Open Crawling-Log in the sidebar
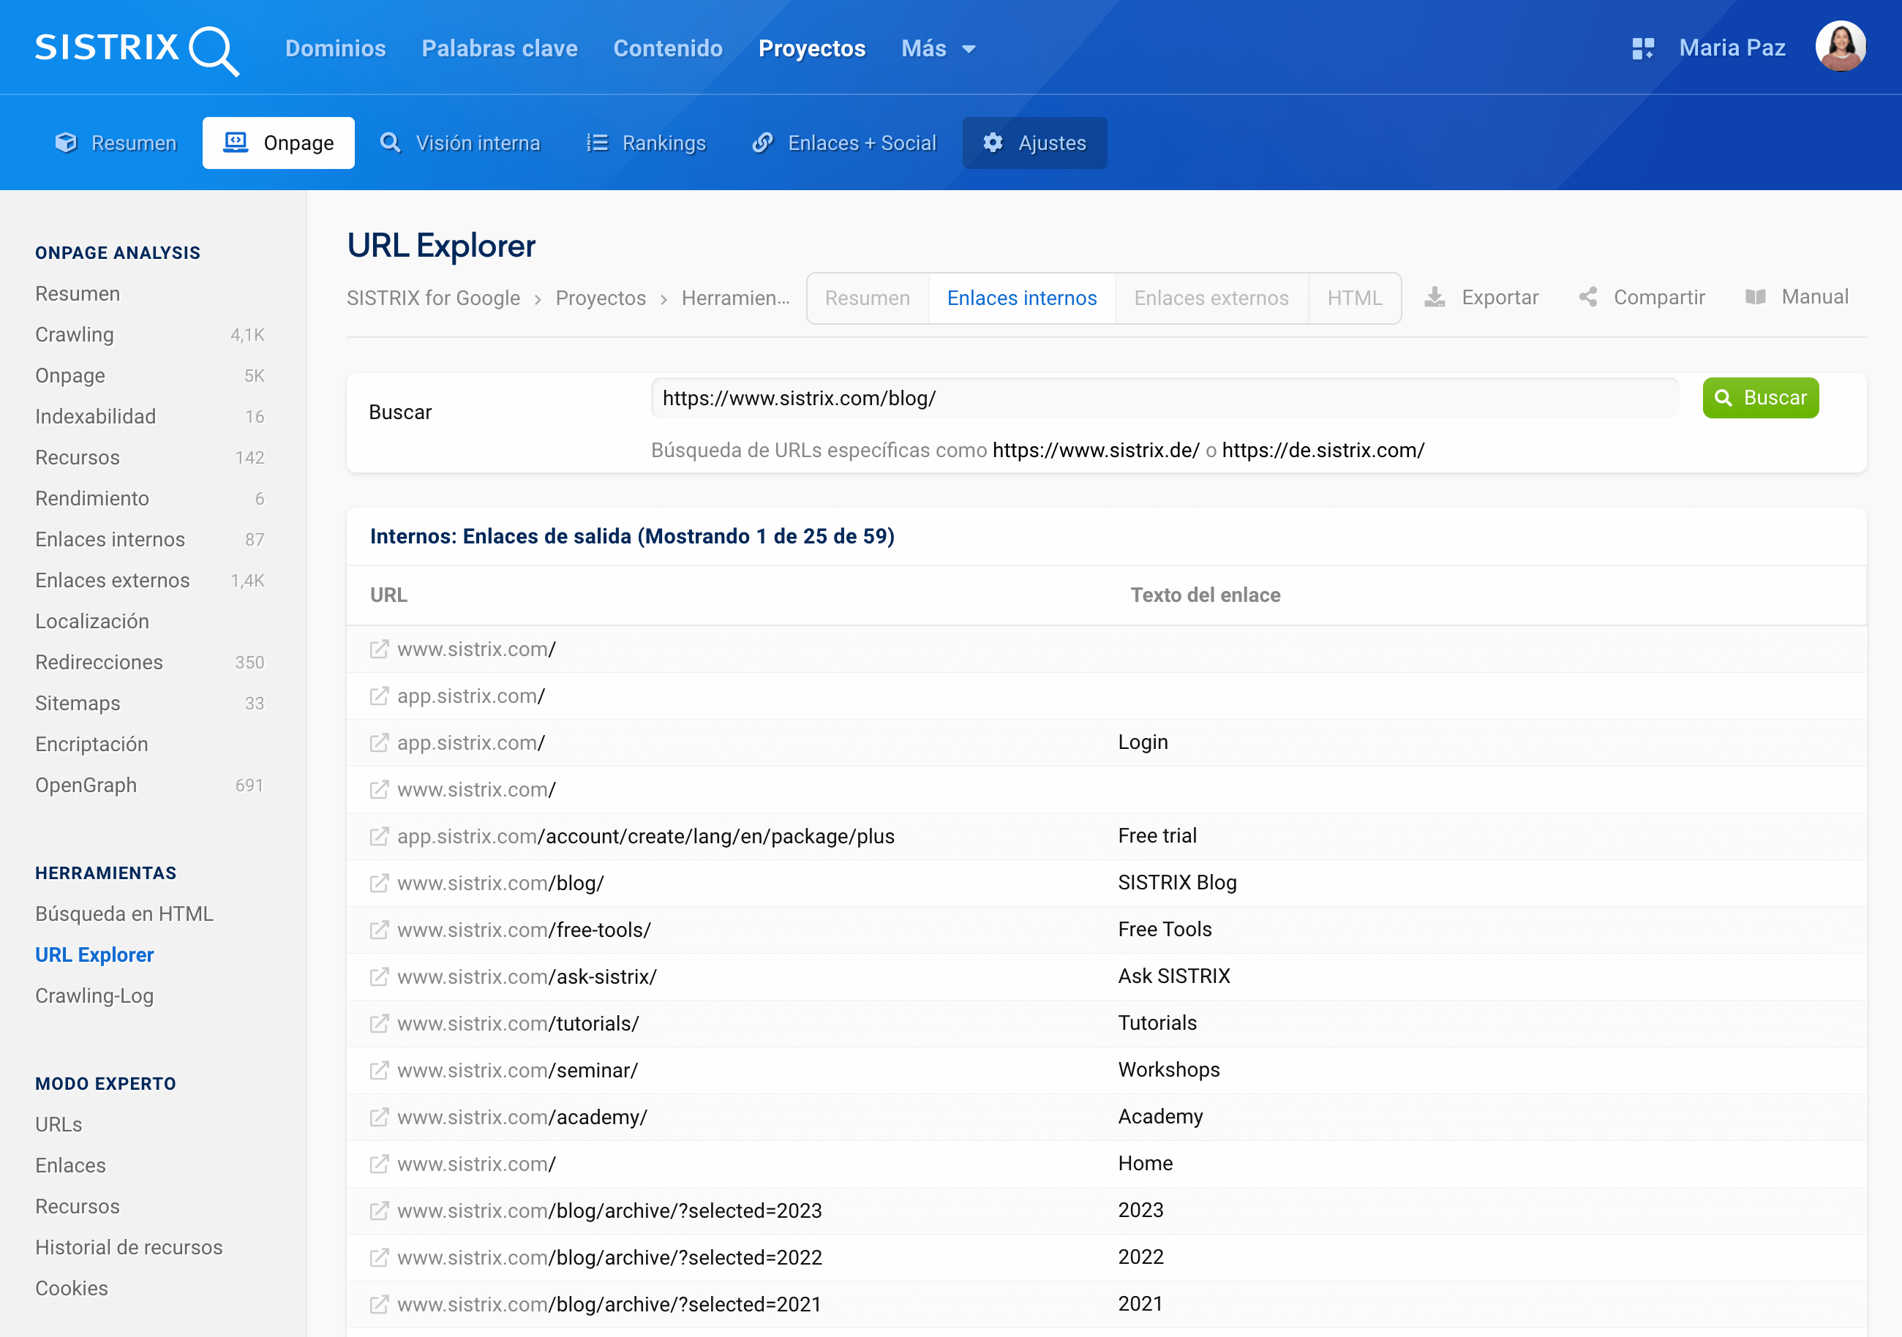1902x1337 pixels. (94, 995)
